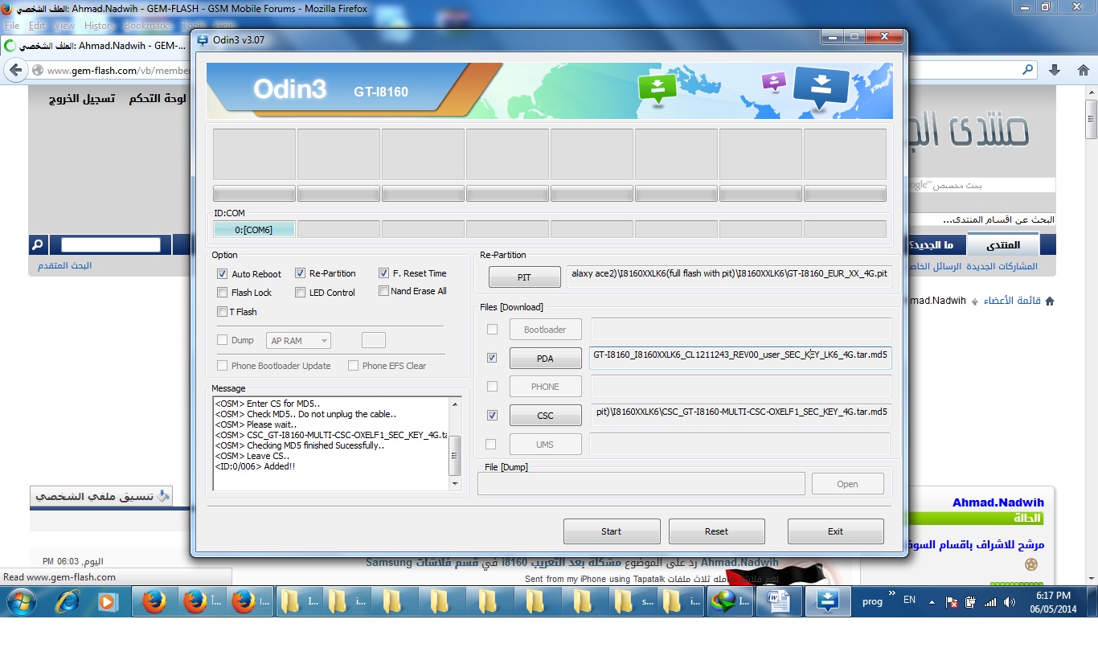This screenshot has height=656, width=1098.
Task: Click the Action Center flag tray icon
Action: coord(952,601)
